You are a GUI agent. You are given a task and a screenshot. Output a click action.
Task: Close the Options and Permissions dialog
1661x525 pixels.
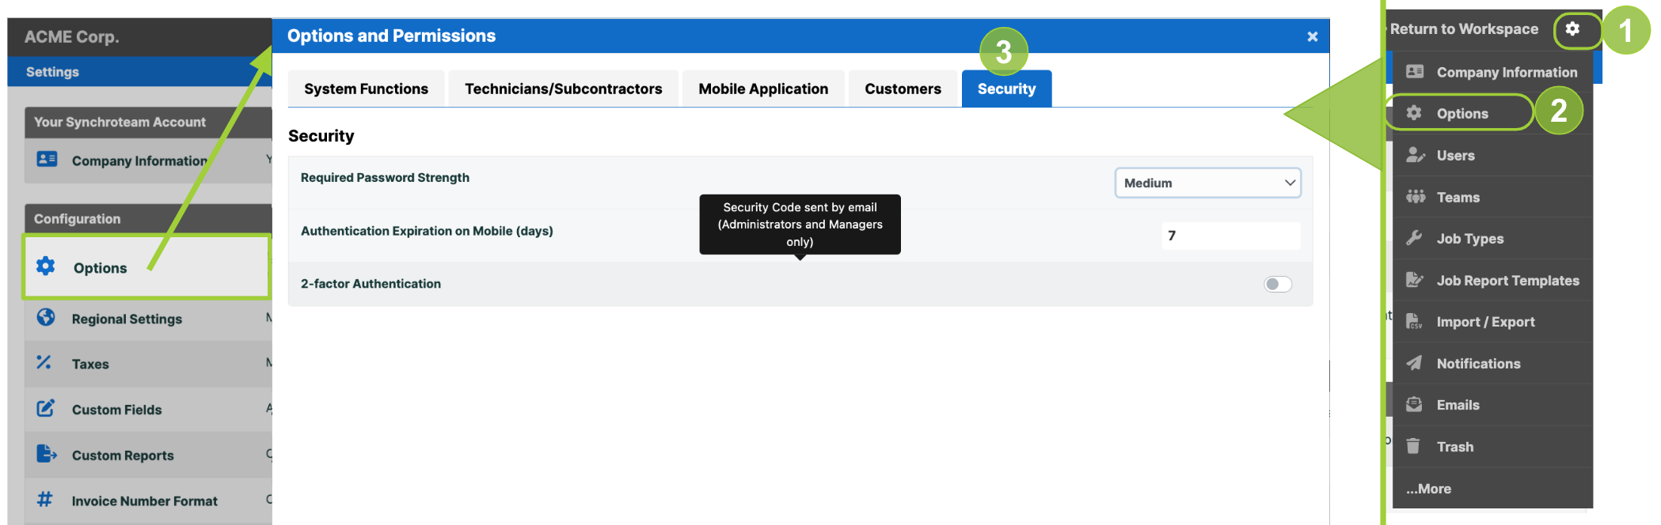(1312, 36)
